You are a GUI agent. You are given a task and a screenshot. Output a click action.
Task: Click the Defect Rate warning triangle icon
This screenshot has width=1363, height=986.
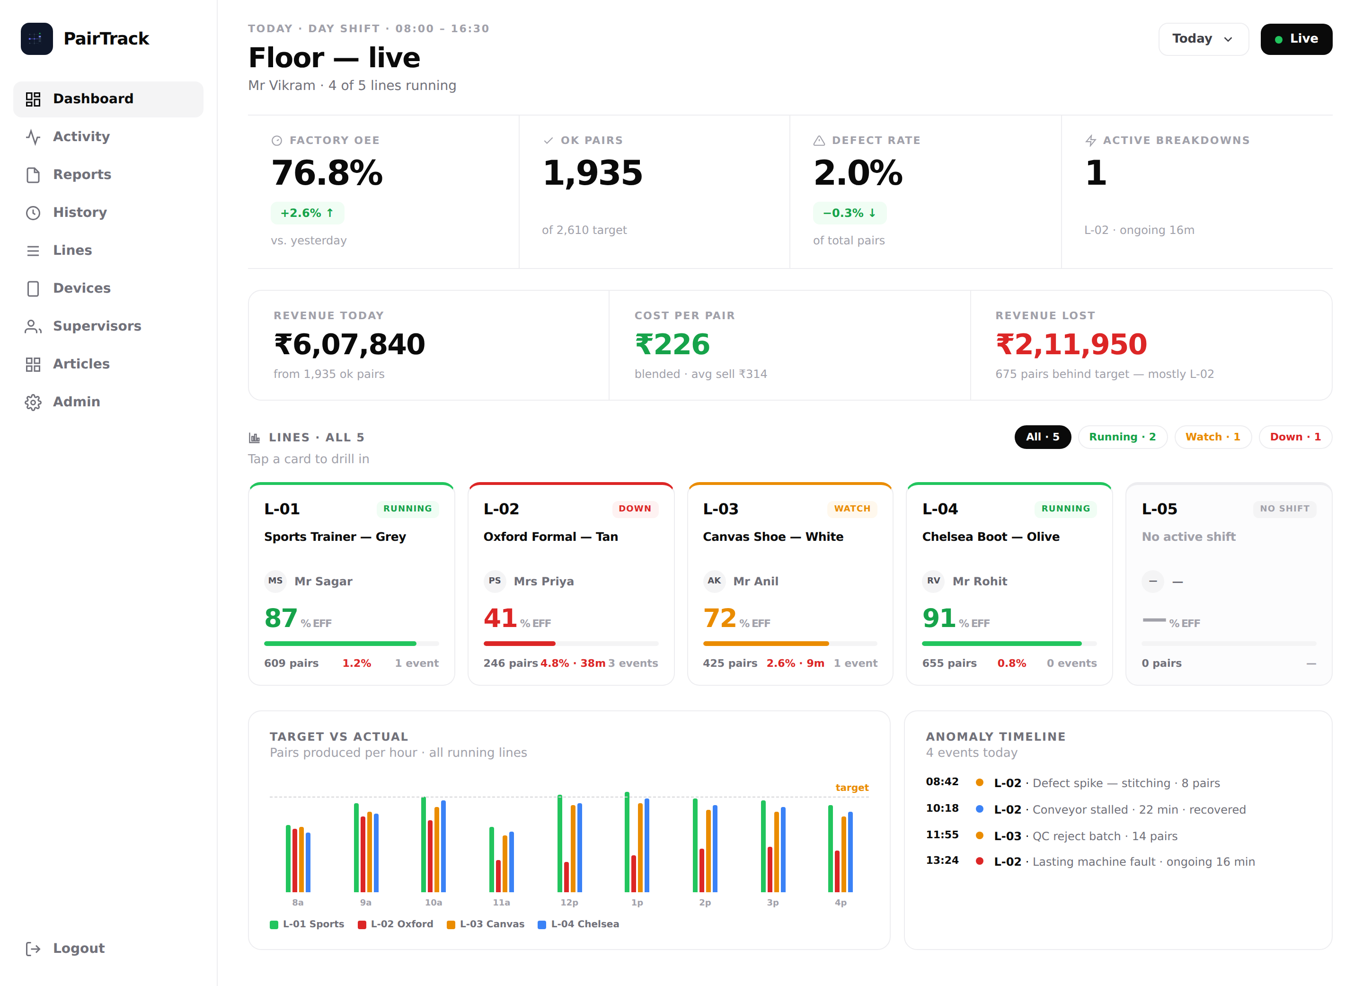[819, 141]
